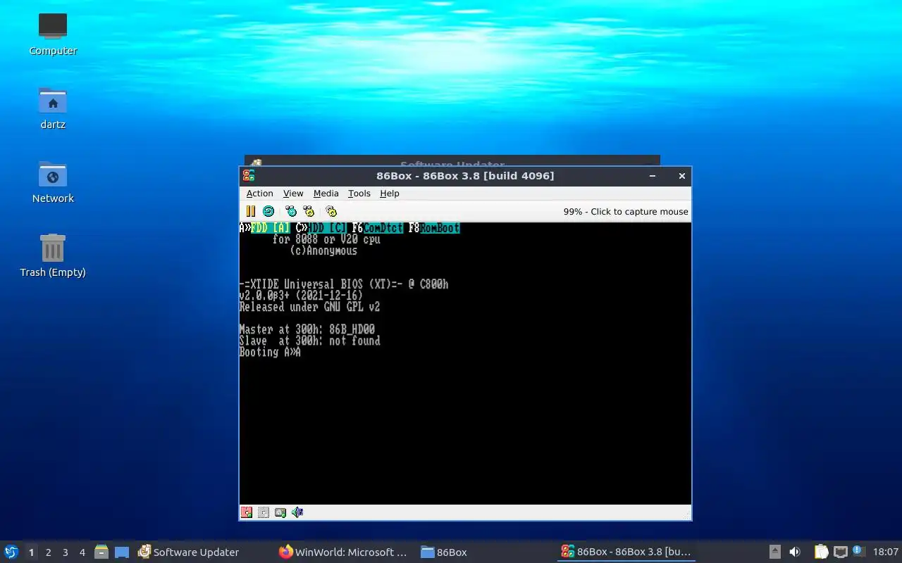The image size is (902, 563).
Task: Click the 'HDD [C]' boot menu text
Action: [327, 228]
